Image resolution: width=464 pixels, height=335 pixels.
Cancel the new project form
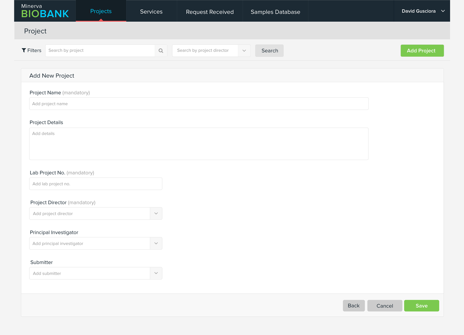click(385, 306)
